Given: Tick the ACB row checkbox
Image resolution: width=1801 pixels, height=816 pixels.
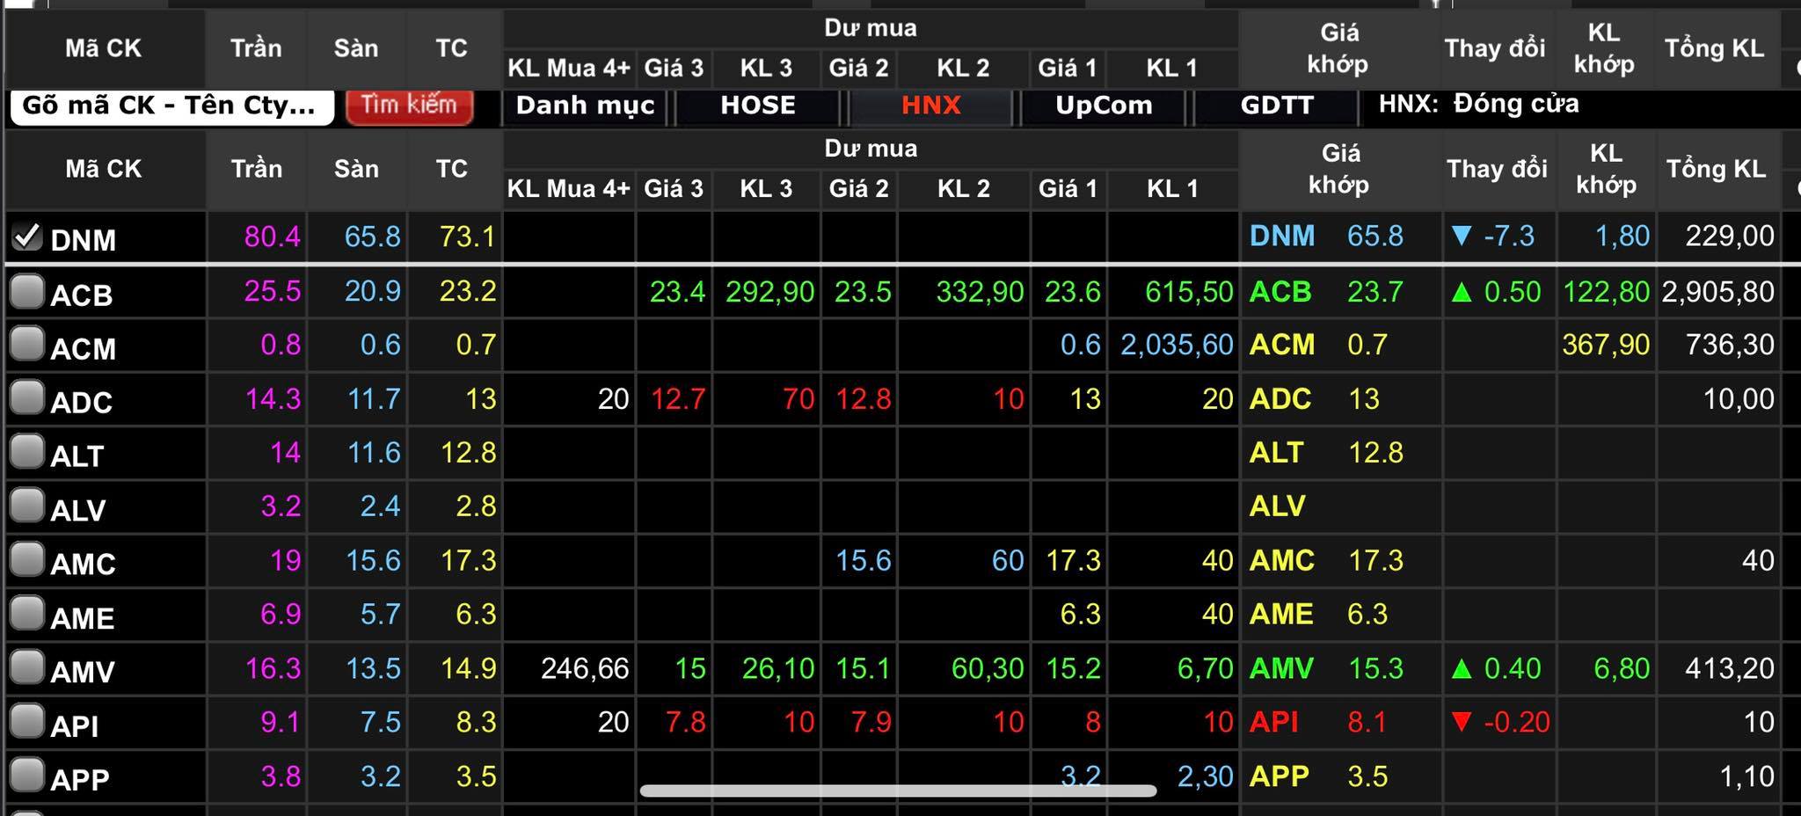Looking at the screenshot, I should (27, 291).
